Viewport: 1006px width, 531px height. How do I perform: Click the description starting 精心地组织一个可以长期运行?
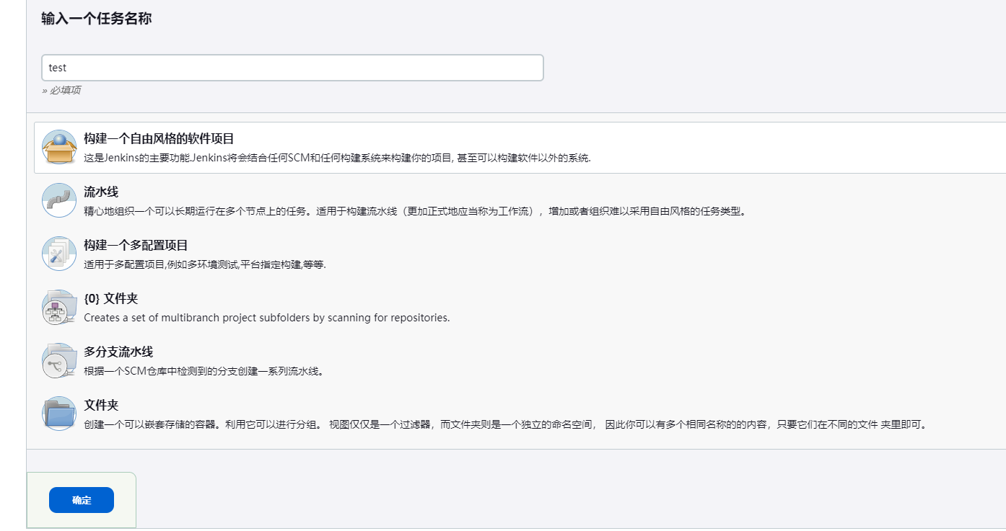415,211
